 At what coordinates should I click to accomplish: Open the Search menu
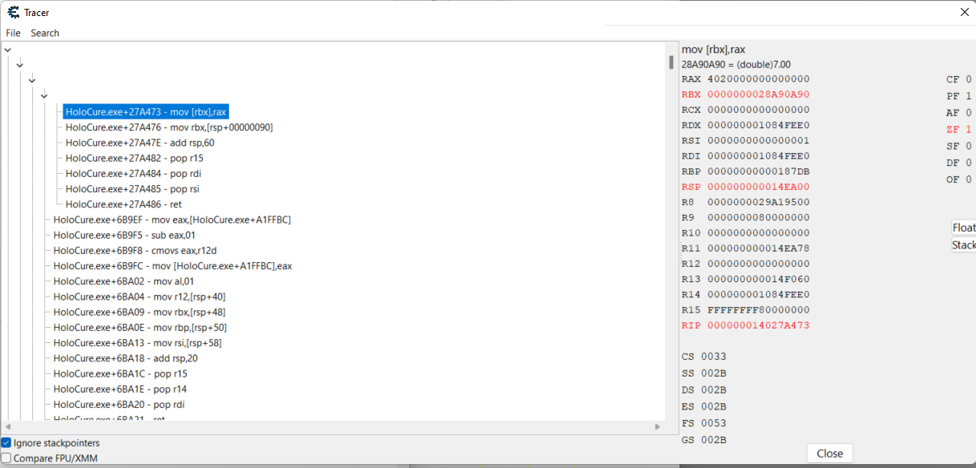pyautogui.click(x=45, y=33)
